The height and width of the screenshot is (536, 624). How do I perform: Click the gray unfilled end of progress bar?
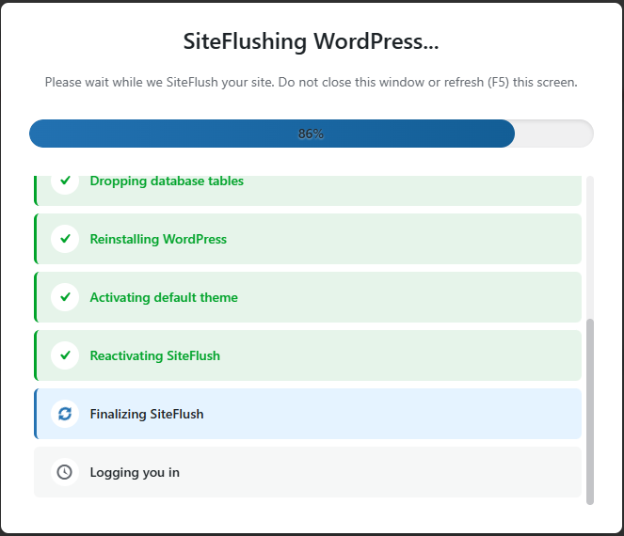555,134
